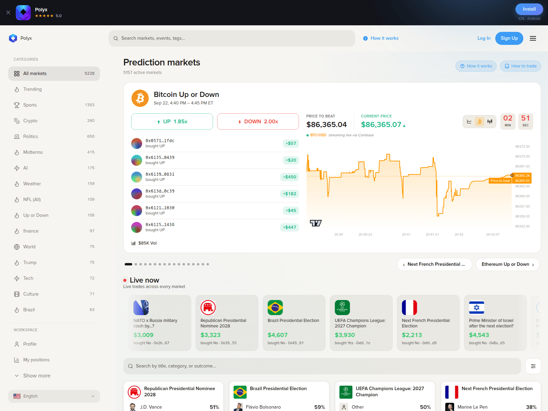Viewport: 548px width, 411px height.
Task: Select Midterms category
Action: click(x=54, y=152)
